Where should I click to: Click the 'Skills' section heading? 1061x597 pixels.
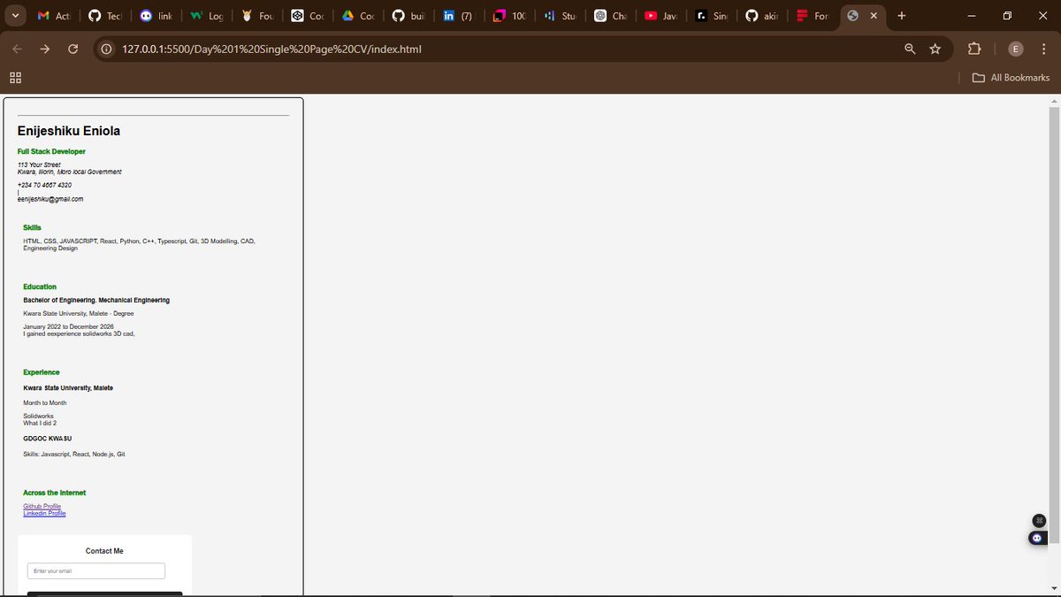[x=32, y=227]
